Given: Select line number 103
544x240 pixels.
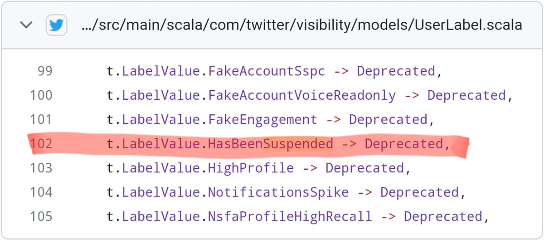Looking at the screenshot, I should pyautogui.click(x=41, y=168).
